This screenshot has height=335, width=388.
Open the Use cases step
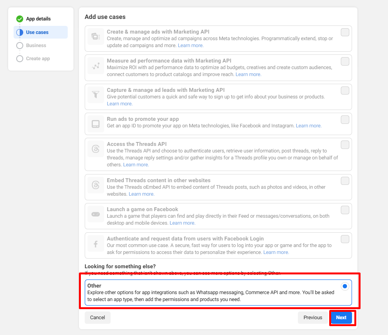37,32
